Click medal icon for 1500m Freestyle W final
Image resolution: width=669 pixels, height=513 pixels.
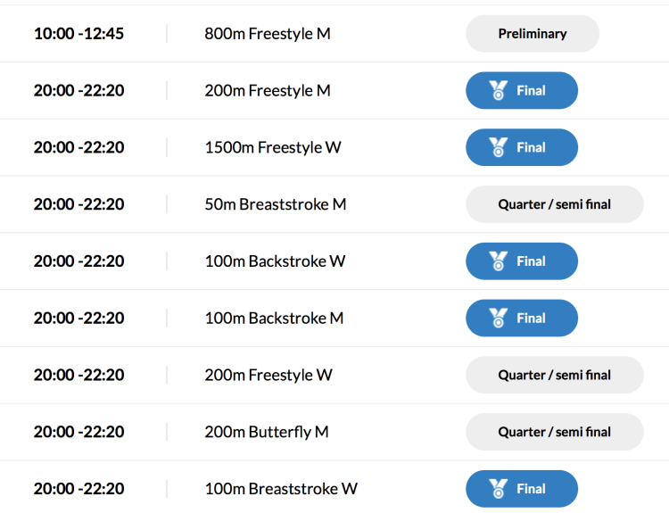tap(498, 147)
